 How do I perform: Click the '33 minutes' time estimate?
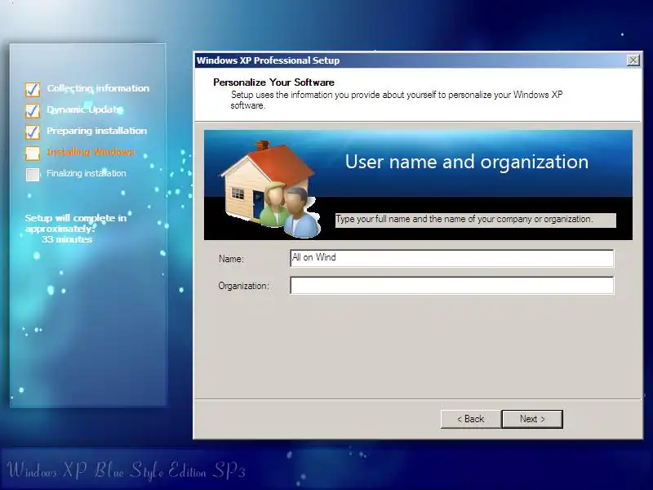point(67,239)
